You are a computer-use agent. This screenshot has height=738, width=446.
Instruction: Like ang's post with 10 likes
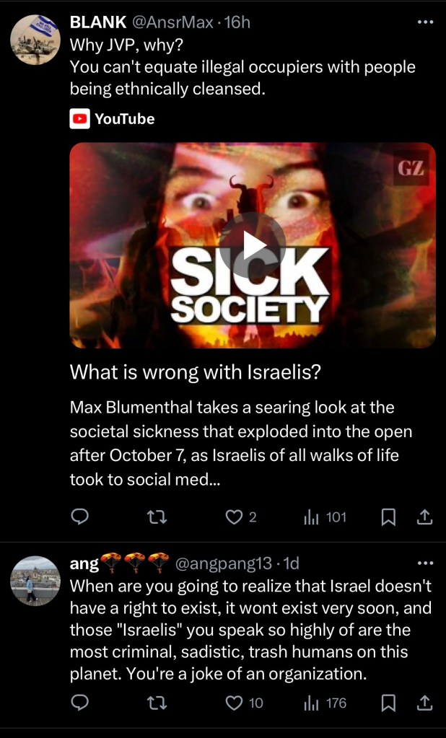pos(244,703)
